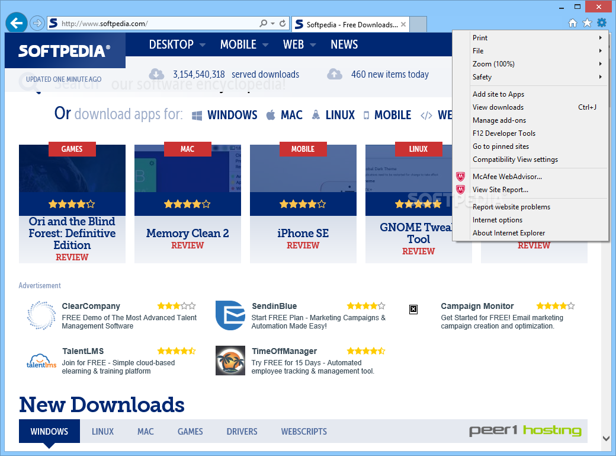Screen dimensions: 616x456
Task: Expand the Print submenu
Action: point(600,38)
